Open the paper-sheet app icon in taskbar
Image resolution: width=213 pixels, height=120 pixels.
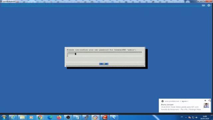tap(77, 117)
